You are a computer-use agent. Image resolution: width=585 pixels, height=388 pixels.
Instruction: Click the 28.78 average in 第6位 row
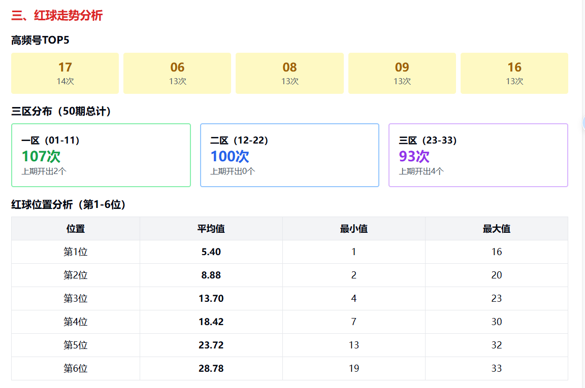pyautogui.click(x=211, y=369)
